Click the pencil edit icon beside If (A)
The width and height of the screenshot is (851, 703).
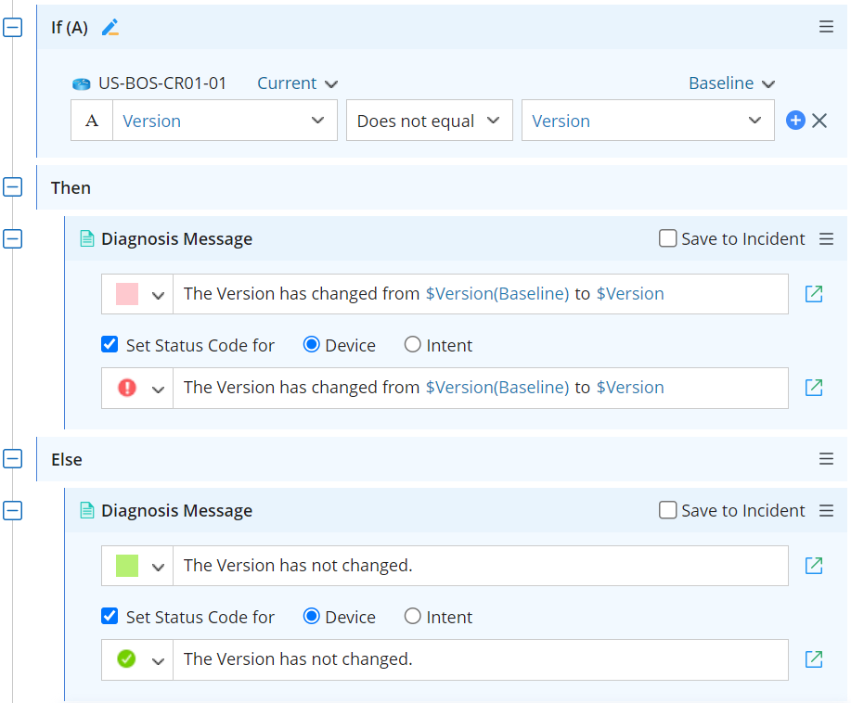point(110,28)
